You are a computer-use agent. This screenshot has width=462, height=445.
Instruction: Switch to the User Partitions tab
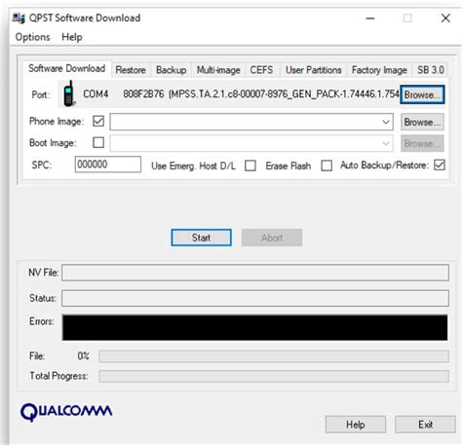[x=314, y=70]
